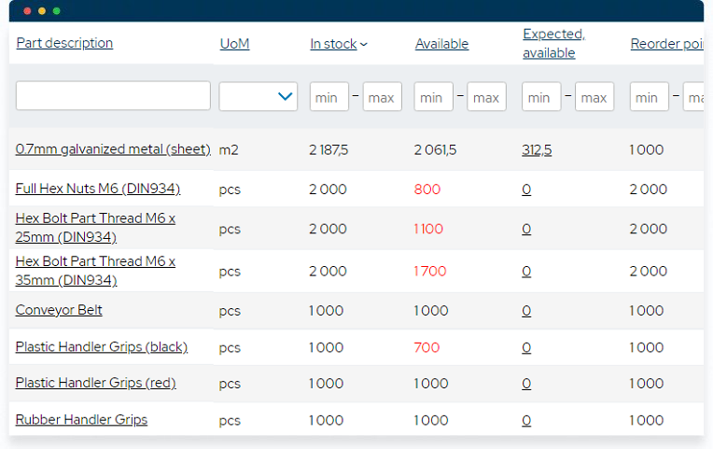Open expected value 0 for Conveyor Belt
The height and width of the screenshot is (449, 713).
(x=526, y=311)
